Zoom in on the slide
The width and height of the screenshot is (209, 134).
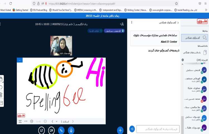[x=31, y=121]
